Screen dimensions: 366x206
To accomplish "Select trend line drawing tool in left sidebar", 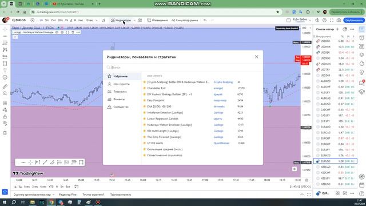I will pyautogui.click(x=5, y=36).
